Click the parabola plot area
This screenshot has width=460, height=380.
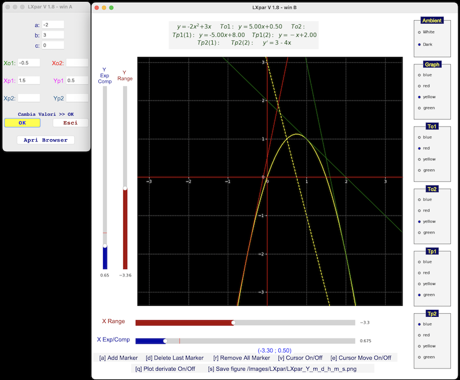point(270,182)
